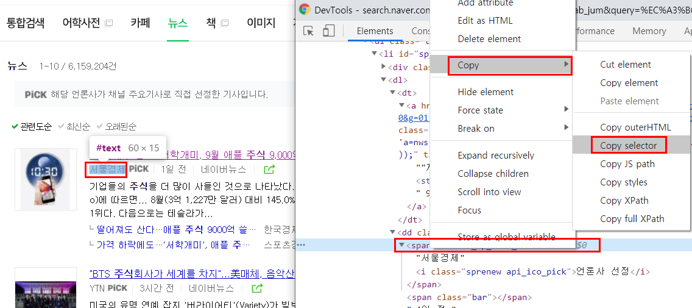Collapse the dl node
692x308 pixels.
(384, 80)
